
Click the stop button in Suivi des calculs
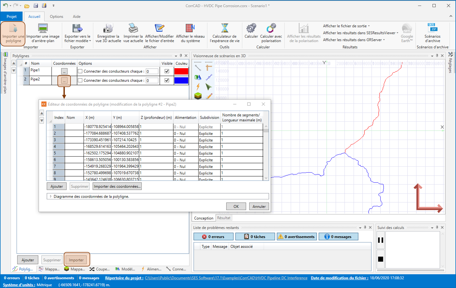pyautogui.click(x=381, y=259)
